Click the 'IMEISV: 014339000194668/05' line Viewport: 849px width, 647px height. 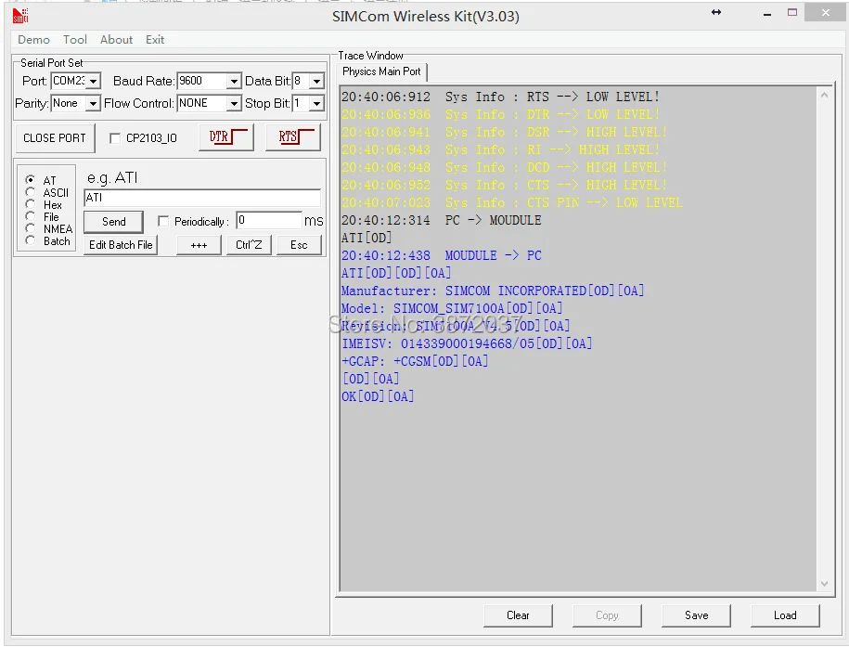pos(467,343)
